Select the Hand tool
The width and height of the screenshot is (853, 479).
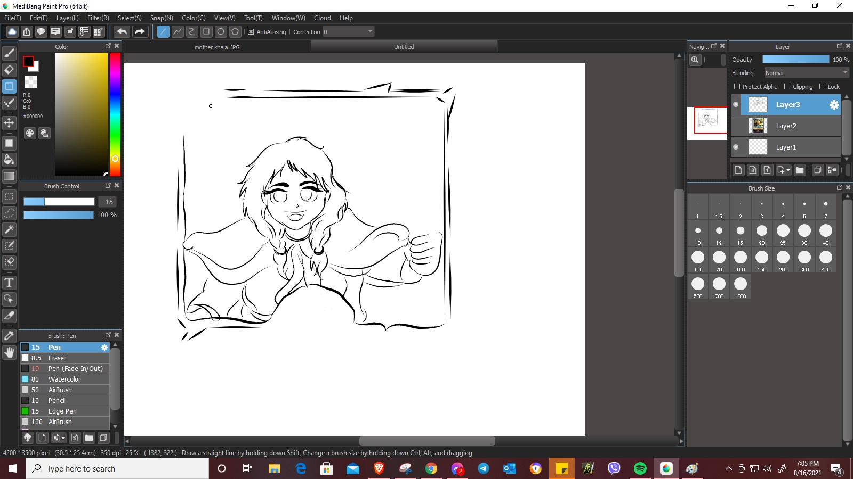9,352
